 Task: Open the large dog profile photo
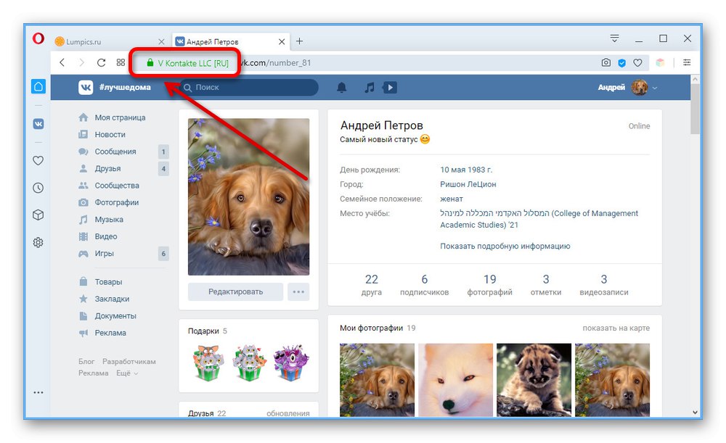click(248, 197)
